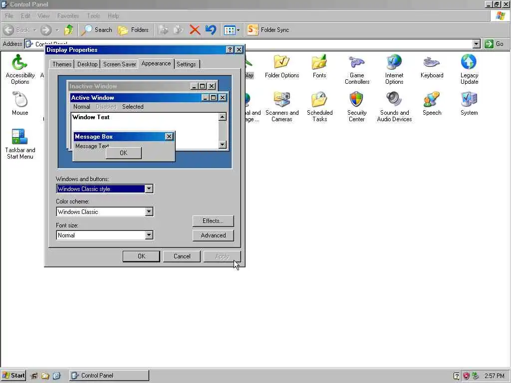Click the red security shield tray icon
511x383 pixels.
[x=467, y=376]
